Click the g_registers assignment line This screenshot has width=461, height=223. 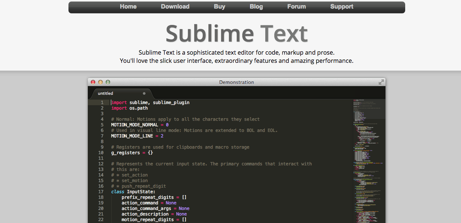tap(132, 153)
